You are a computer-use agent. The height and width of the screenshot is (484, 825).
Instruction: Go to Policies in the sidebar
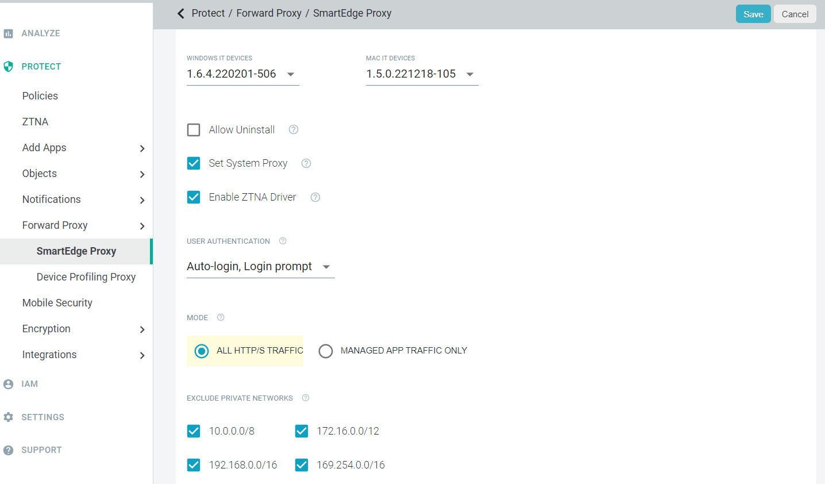[40, 96]
